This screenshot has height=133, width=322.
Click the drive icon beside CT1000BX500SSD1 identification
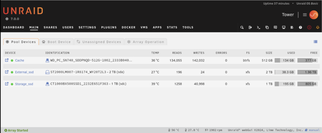(47, 84)
